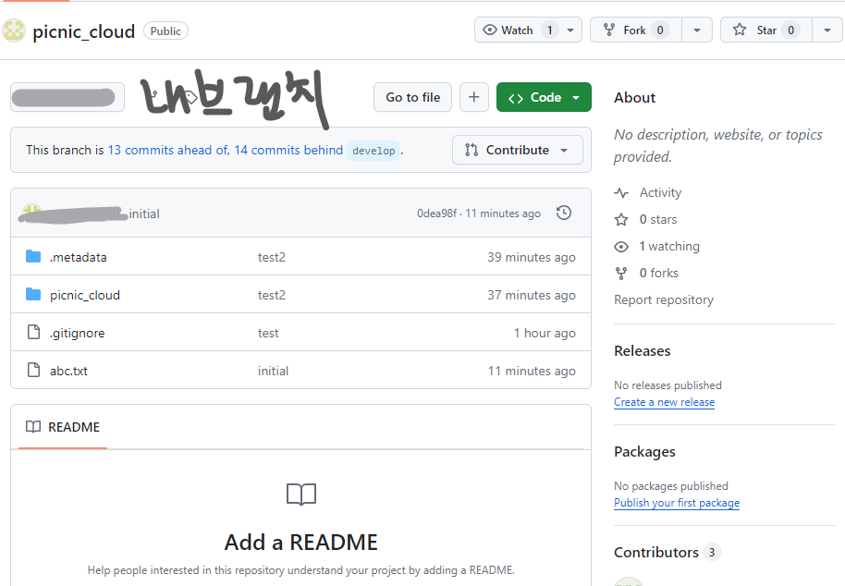Screen dimensions: 845x586
Task: Open the Packages heading link
Action: (x=644, y=452)
